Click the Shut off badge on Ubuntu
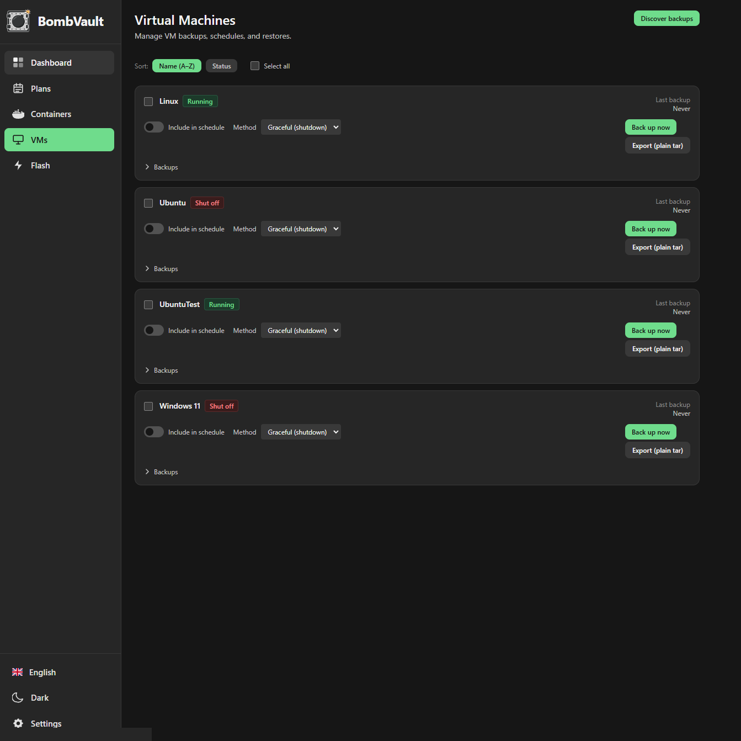Image resolution: width=741 pixels, height=741 pixels. point(207,203)
